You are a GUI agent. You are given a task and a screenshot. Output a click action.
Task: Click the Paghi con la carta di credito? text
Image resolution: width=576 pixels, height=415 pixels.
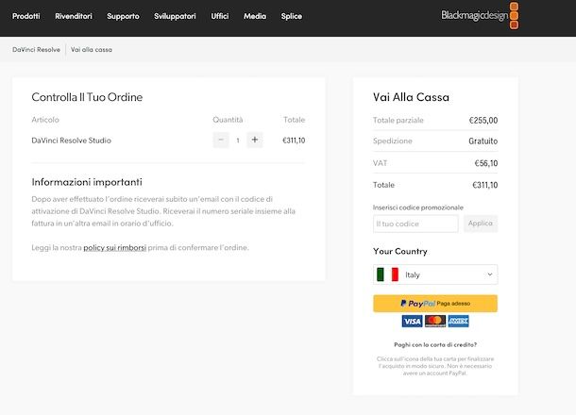pyautogui.click(x=435, y=344)
